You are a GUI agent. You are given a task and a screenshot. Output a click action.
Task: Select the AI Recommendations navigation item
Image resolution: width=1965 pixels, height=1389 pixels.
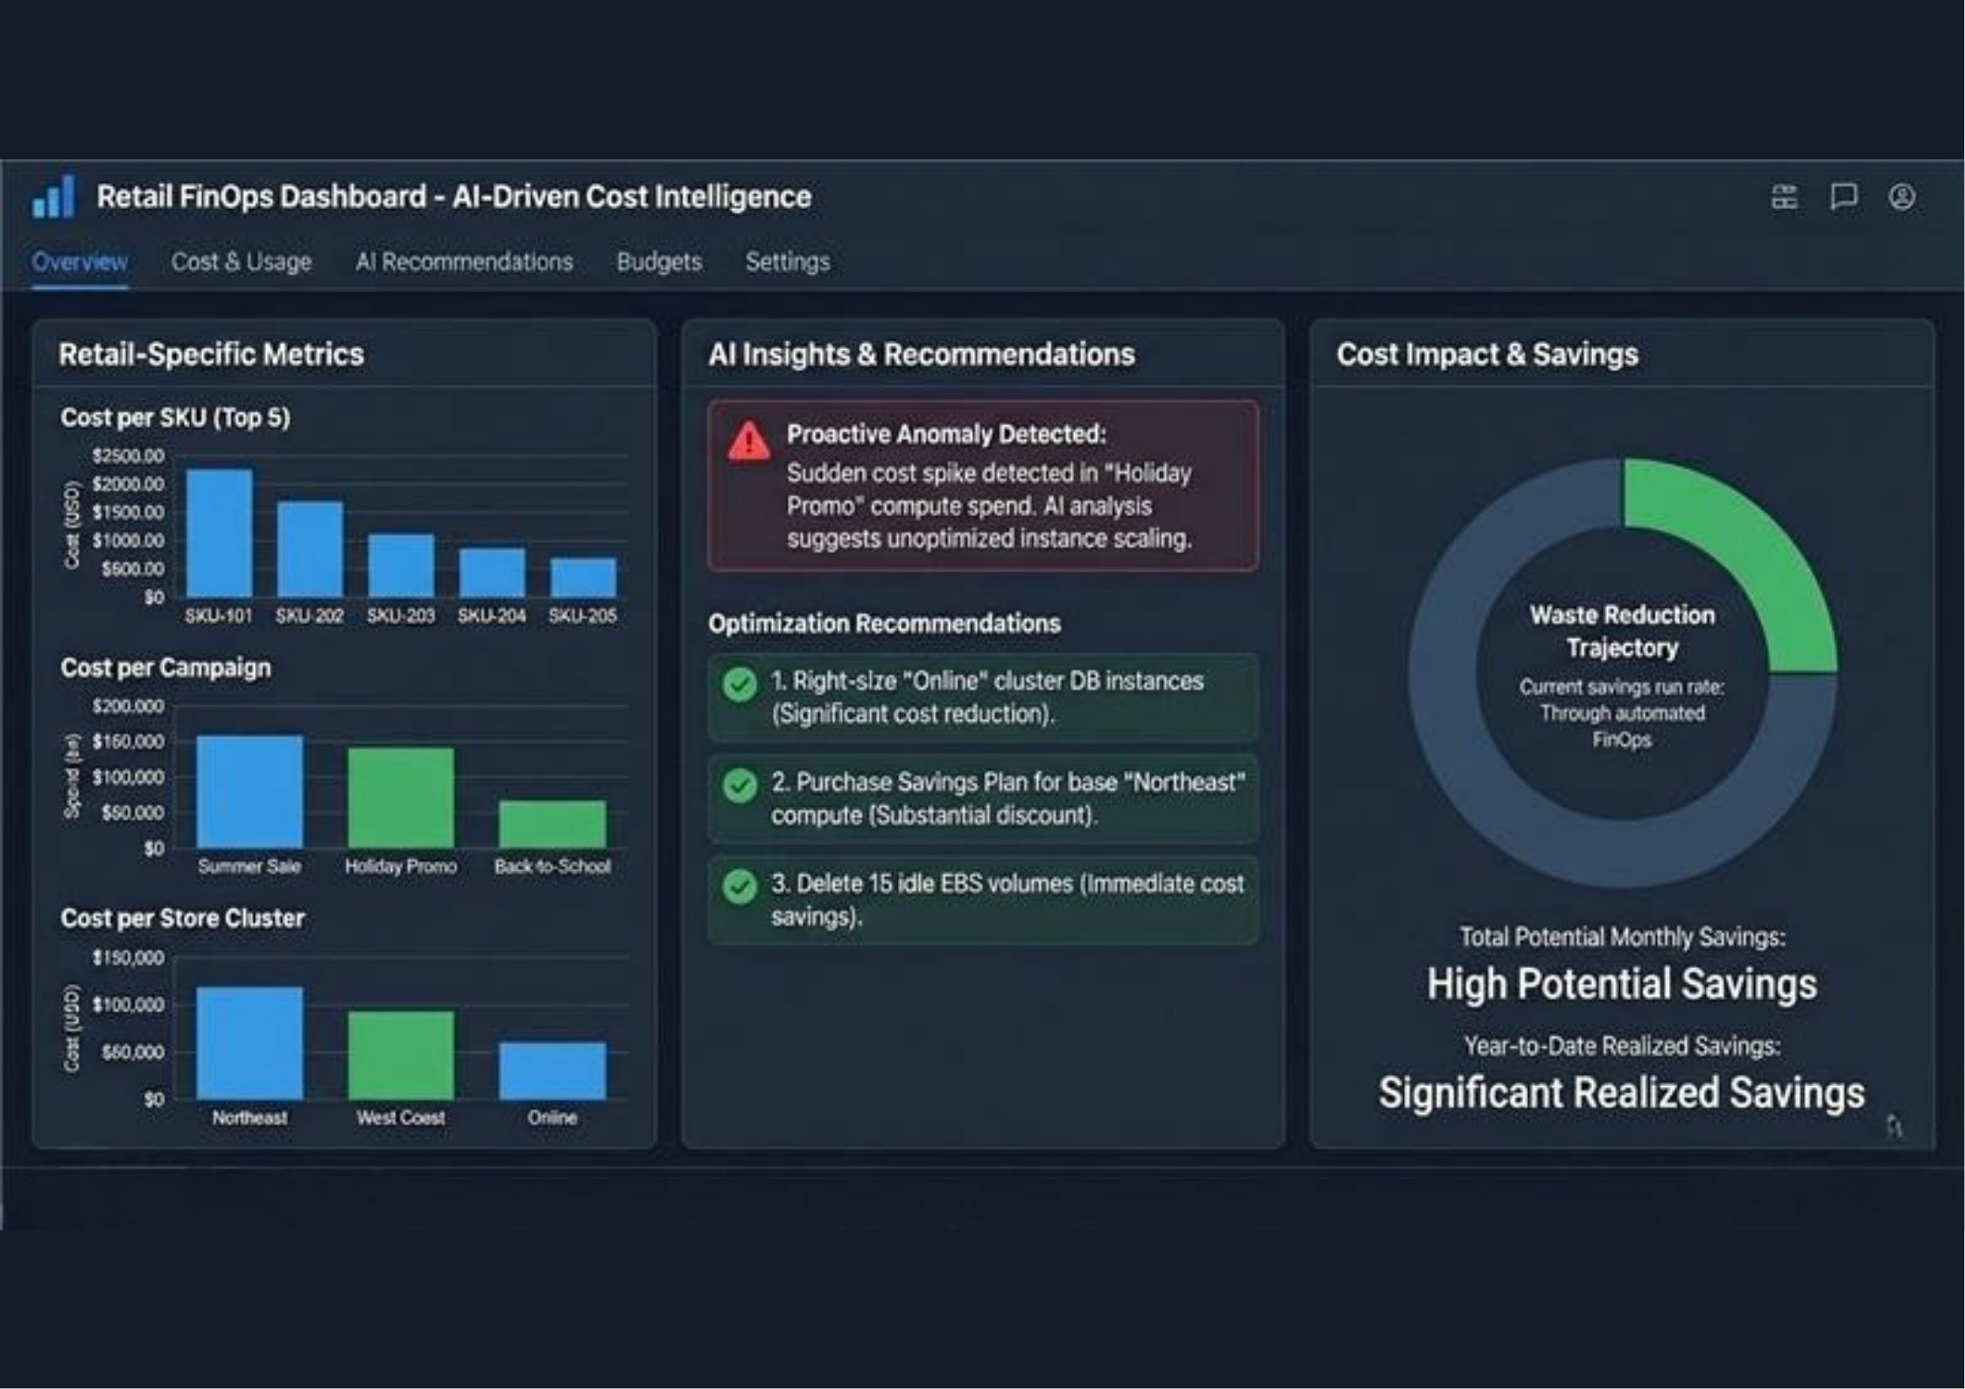click(x=464, y=262)
